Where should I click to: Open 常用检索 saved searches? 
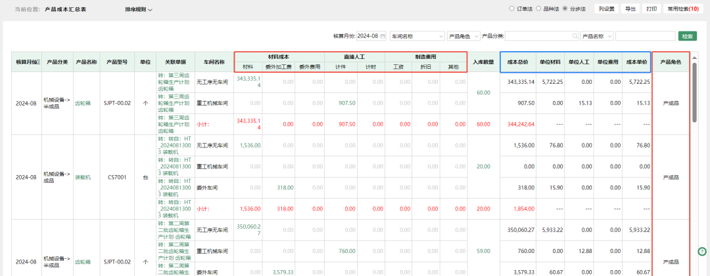(x=684, y=9)
